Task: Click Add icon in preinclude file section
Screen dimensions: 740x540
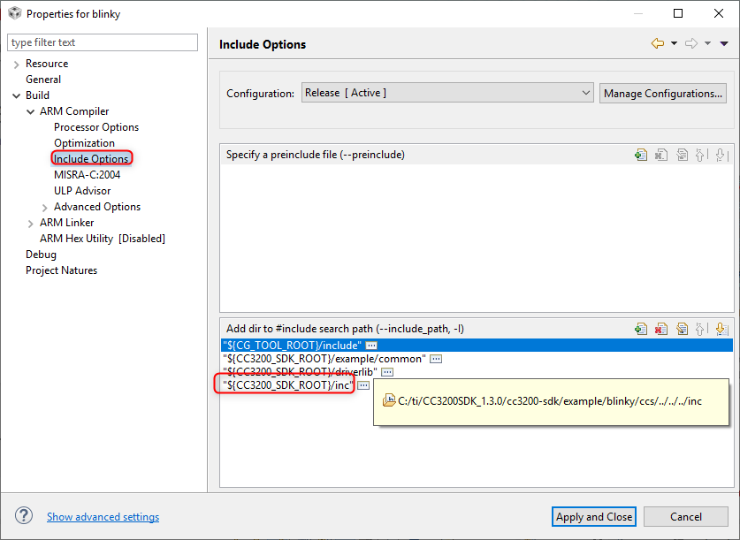Action: tap(641, 155)
